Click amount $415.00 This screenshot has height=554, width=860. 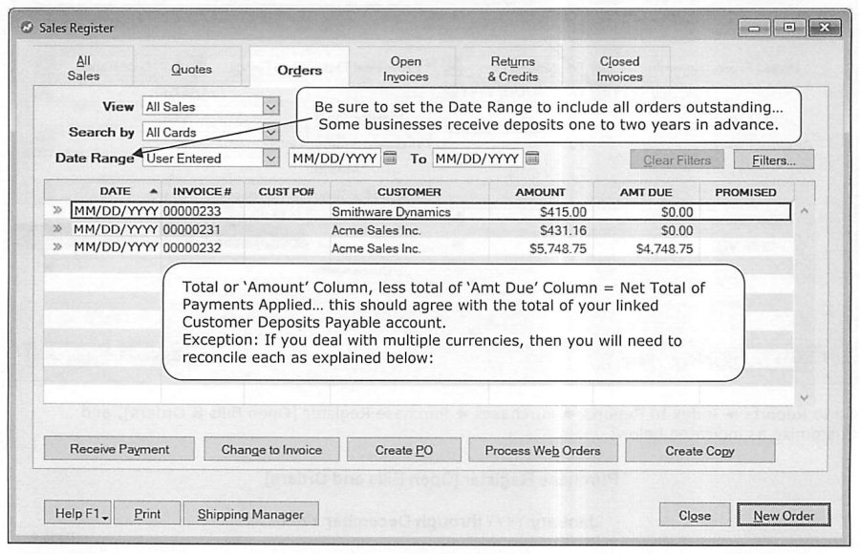coord(563,212)
